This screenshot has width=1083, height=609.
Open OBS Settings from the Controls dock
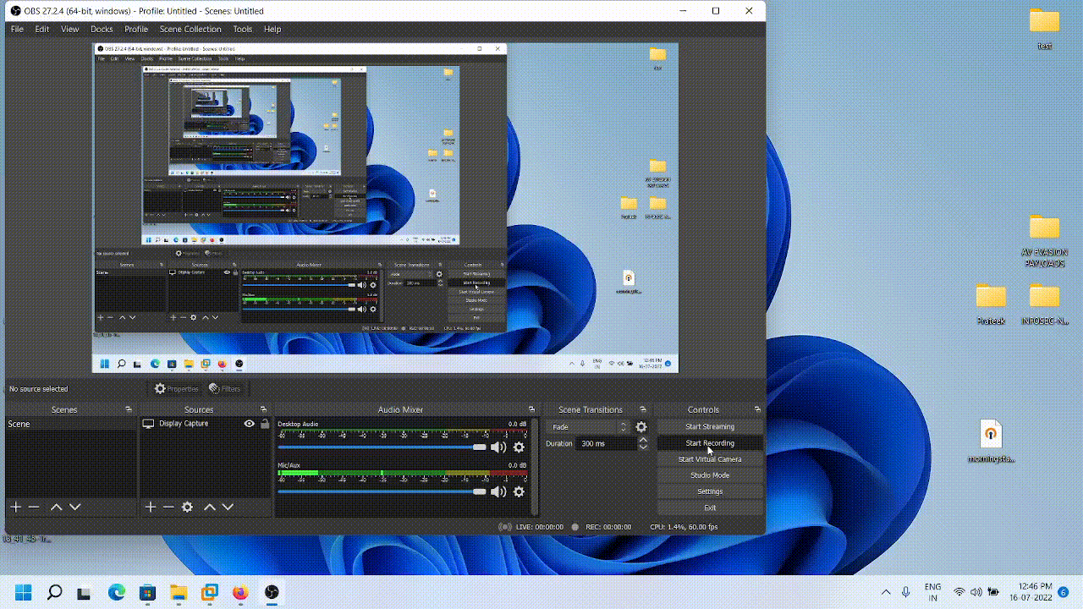(x=710, y=491)
